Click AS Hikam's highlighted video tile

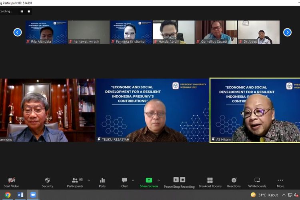255,110
